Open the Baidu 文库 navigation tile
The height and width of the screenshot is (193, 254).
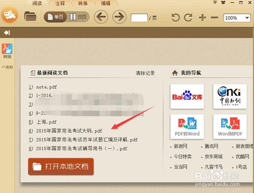click(x=187, y=96)
